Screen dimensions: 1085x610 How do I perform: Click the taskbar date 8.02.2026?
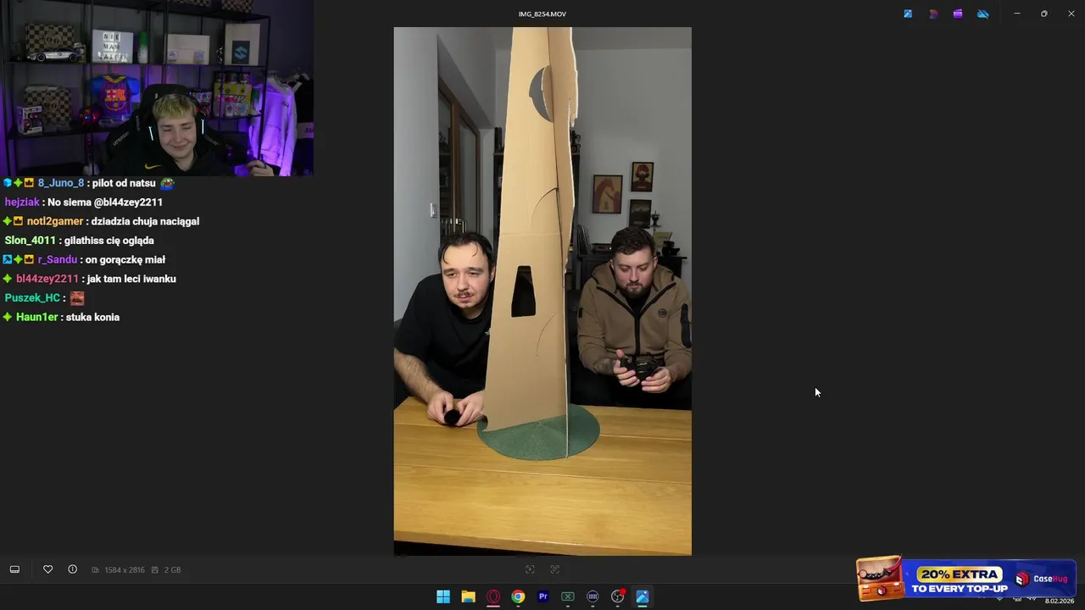(1059, 601)
